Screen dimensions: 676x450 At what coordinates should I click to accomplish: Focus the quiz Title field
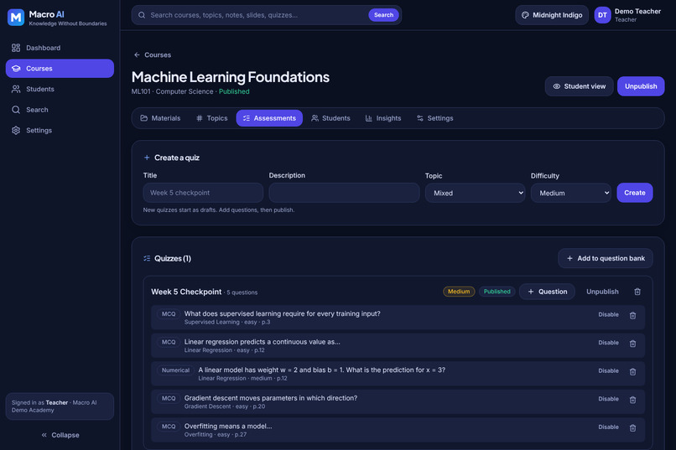203,193
